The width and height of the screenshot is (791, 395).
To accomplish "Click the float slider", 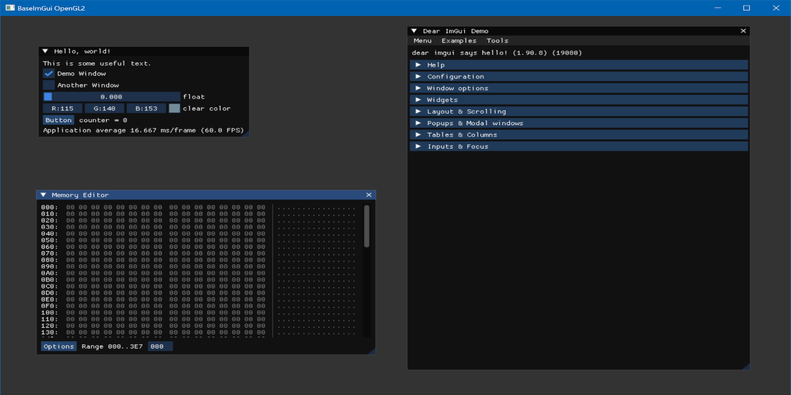I will pyautogui.click(x=111, y=97).
